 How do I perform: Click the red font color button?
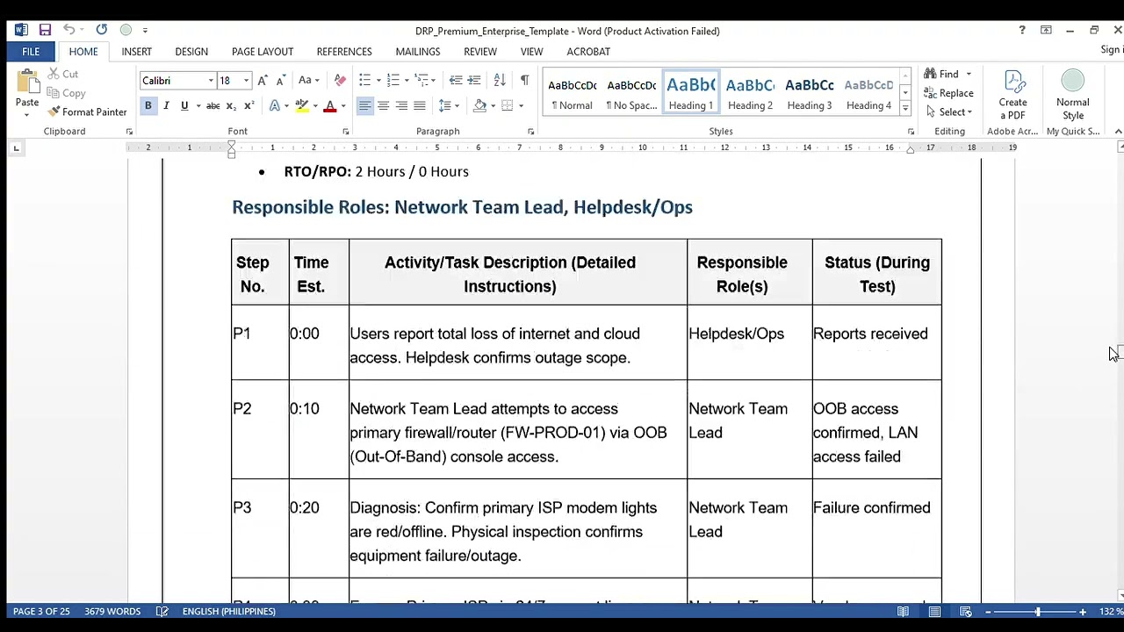tap(330, 106)
